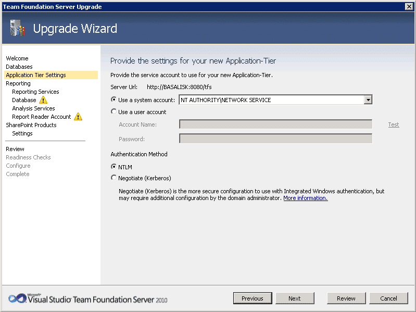Open Analysis Services sub-step
Viewport: 416px width, 312px height.
[33, 108]
